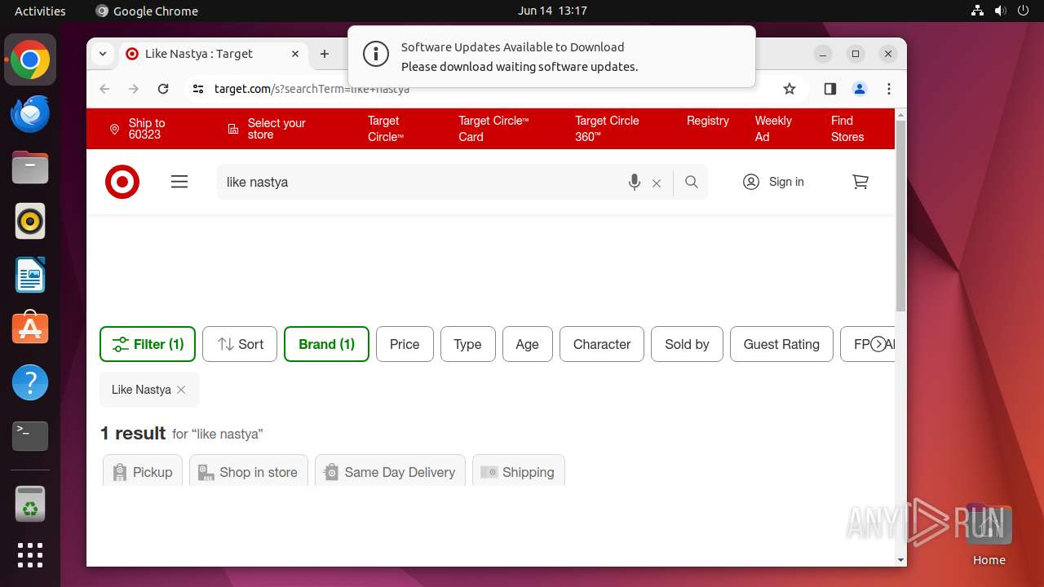The width and height of the screenshot is (1044, 587).
Task: Open Ubuntu Software from dock
Action: point(30,329)
